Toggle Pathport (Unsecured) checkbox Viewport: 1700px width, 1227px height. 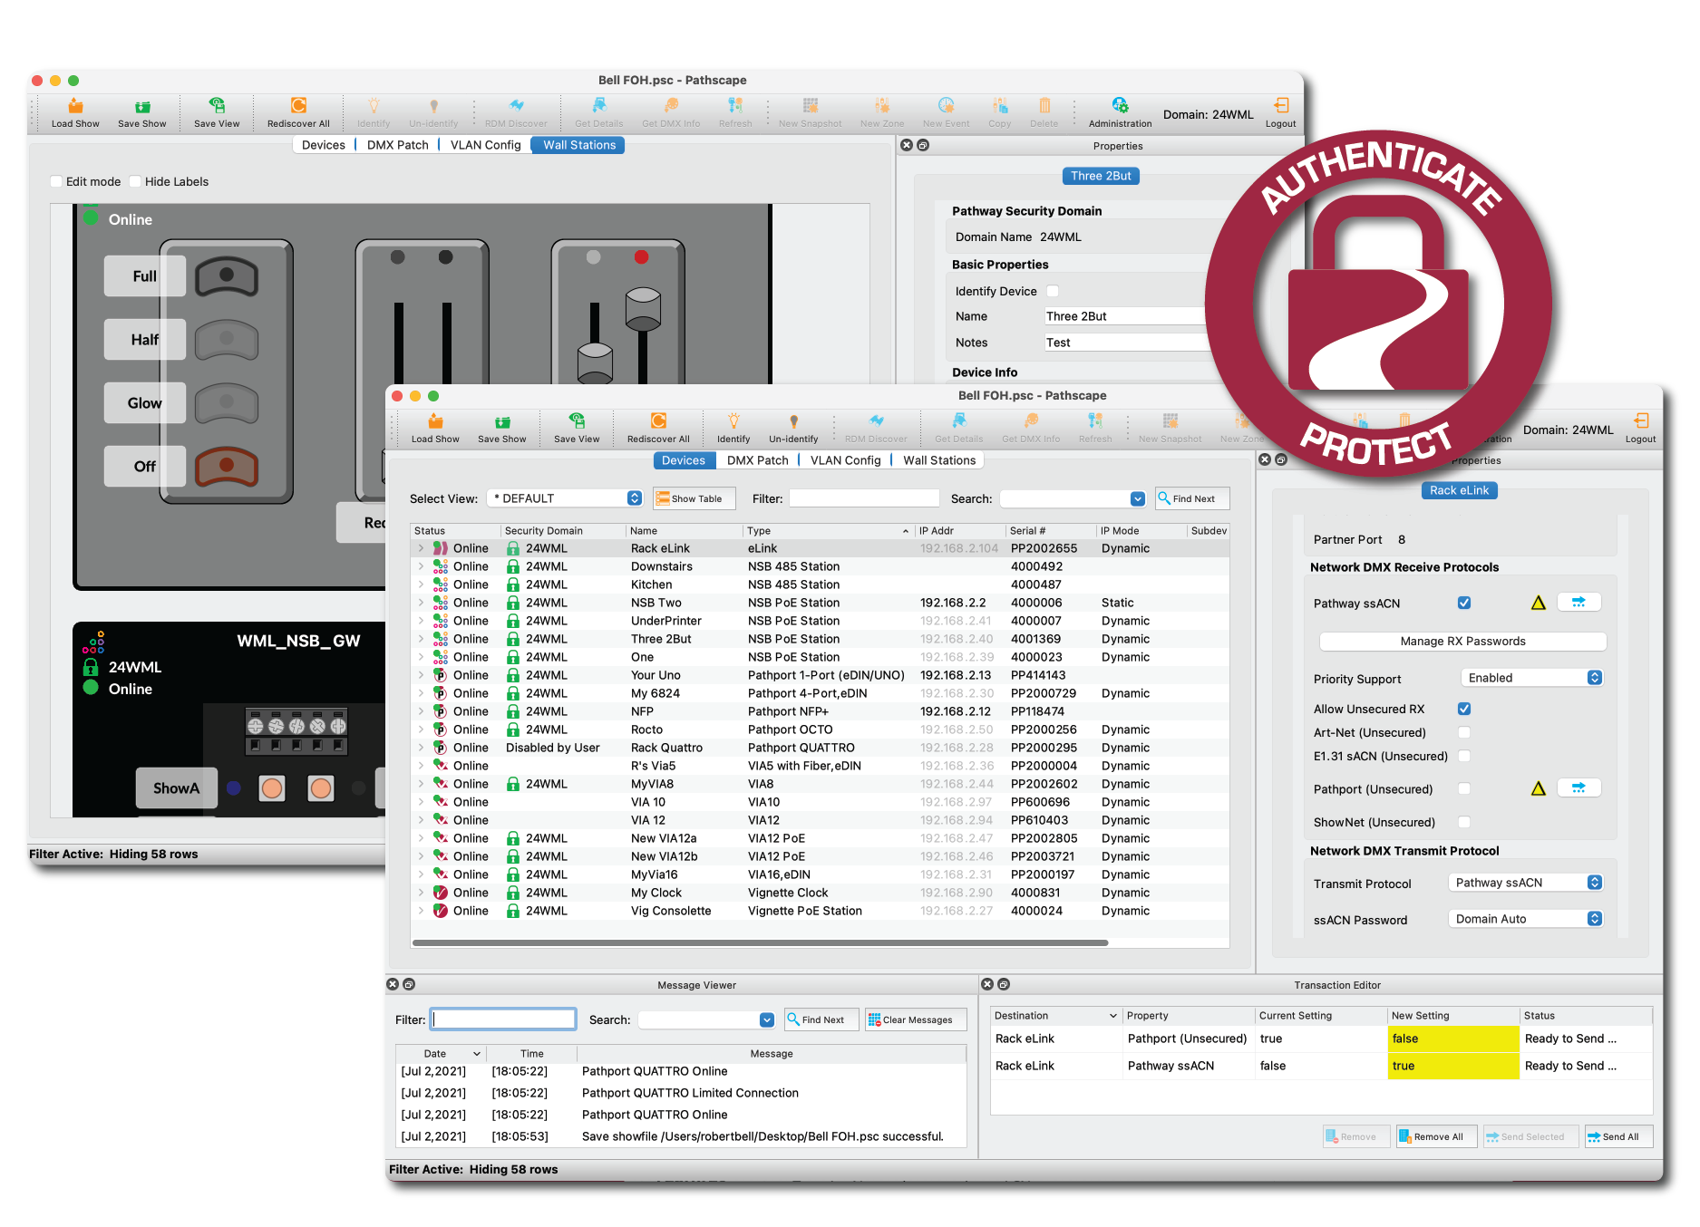(x=1464, y=788)
